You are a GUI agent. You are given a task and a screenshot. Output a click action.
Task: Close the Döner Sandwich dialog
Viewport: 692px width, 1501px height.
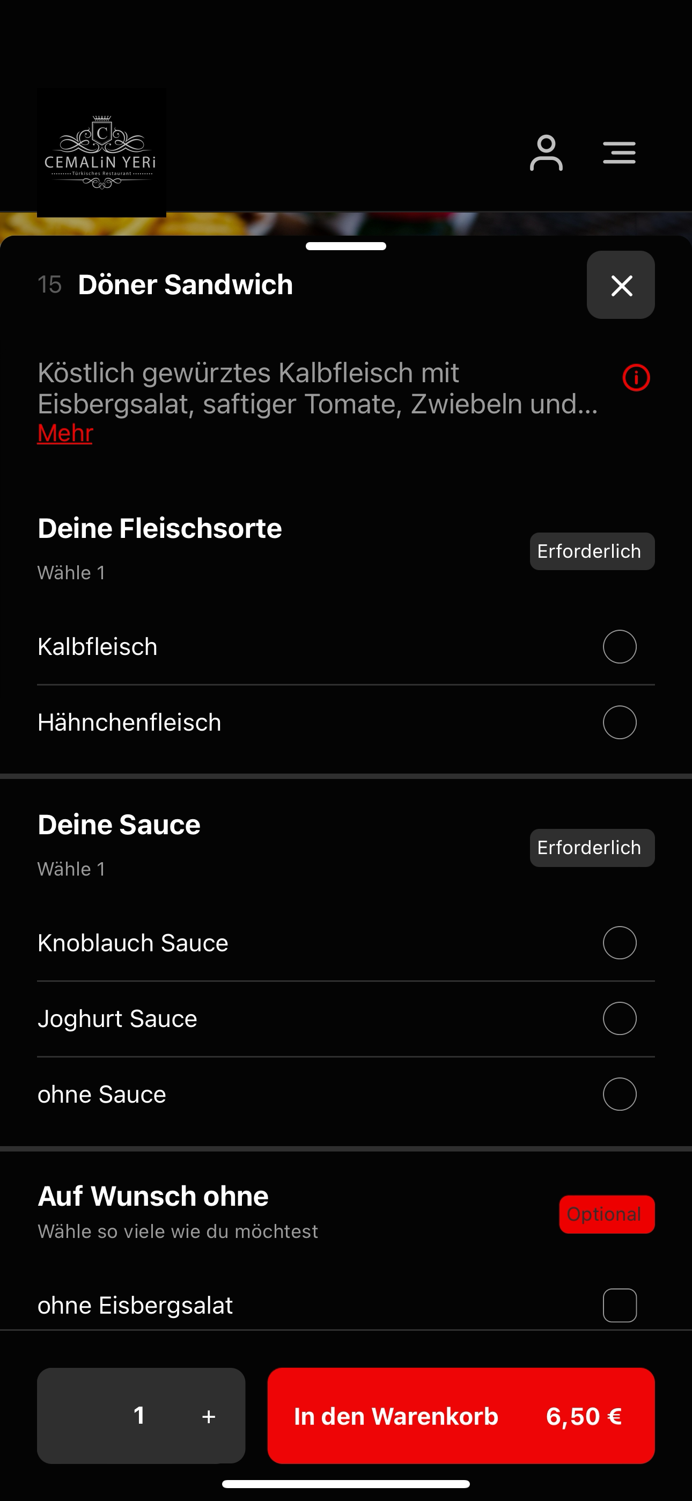[620, 285]
